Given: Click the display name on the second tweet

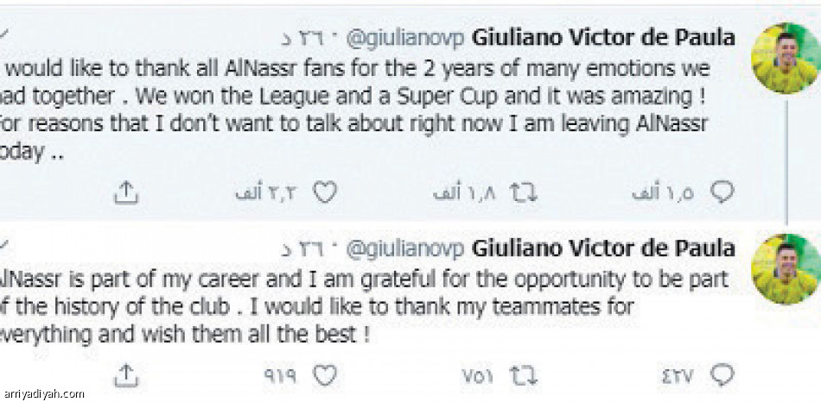Looking at the screenshot, I should click(x=604, y=248).
